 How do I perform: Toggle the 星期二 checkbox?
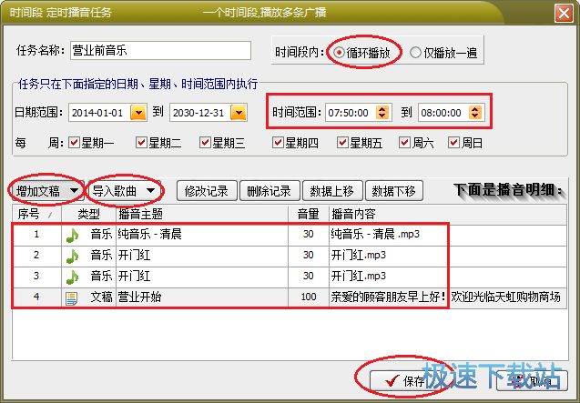pyautogui.click(x=141, y=142)
